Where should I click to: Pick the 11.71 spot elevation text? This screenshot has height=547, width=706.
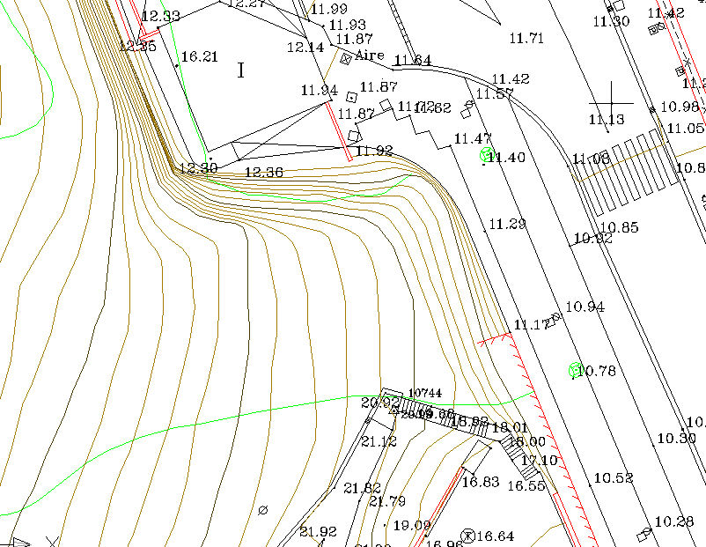click(527, 38)
